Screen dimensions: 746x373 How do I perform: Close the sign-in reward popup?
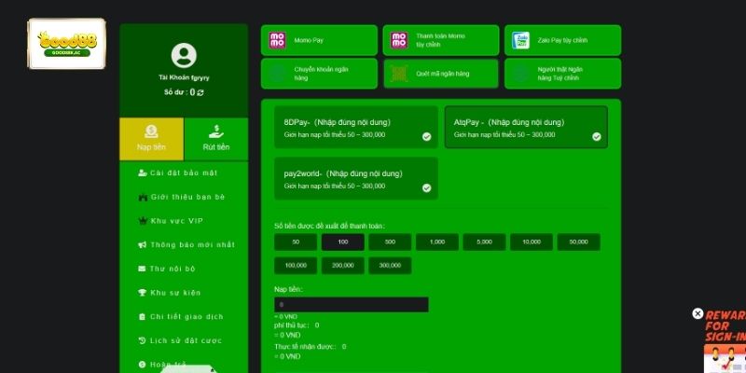click(698, 314)
